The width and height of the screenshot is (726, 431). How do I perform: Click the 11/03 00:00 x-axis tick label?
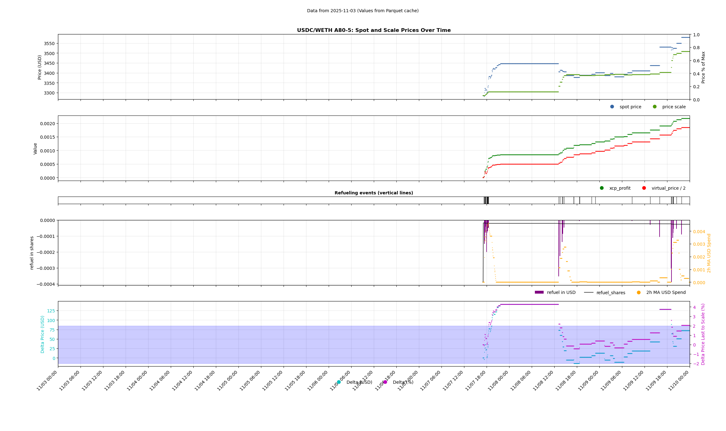coord(47,380)
